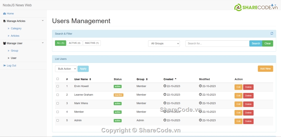Screen dimensions: 281x137
Task: Click the Manage User people icon
Action: tap(4, 43)
